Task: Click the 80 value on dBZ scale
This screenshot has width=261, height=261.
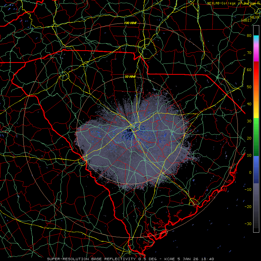Action: [249, 35]
